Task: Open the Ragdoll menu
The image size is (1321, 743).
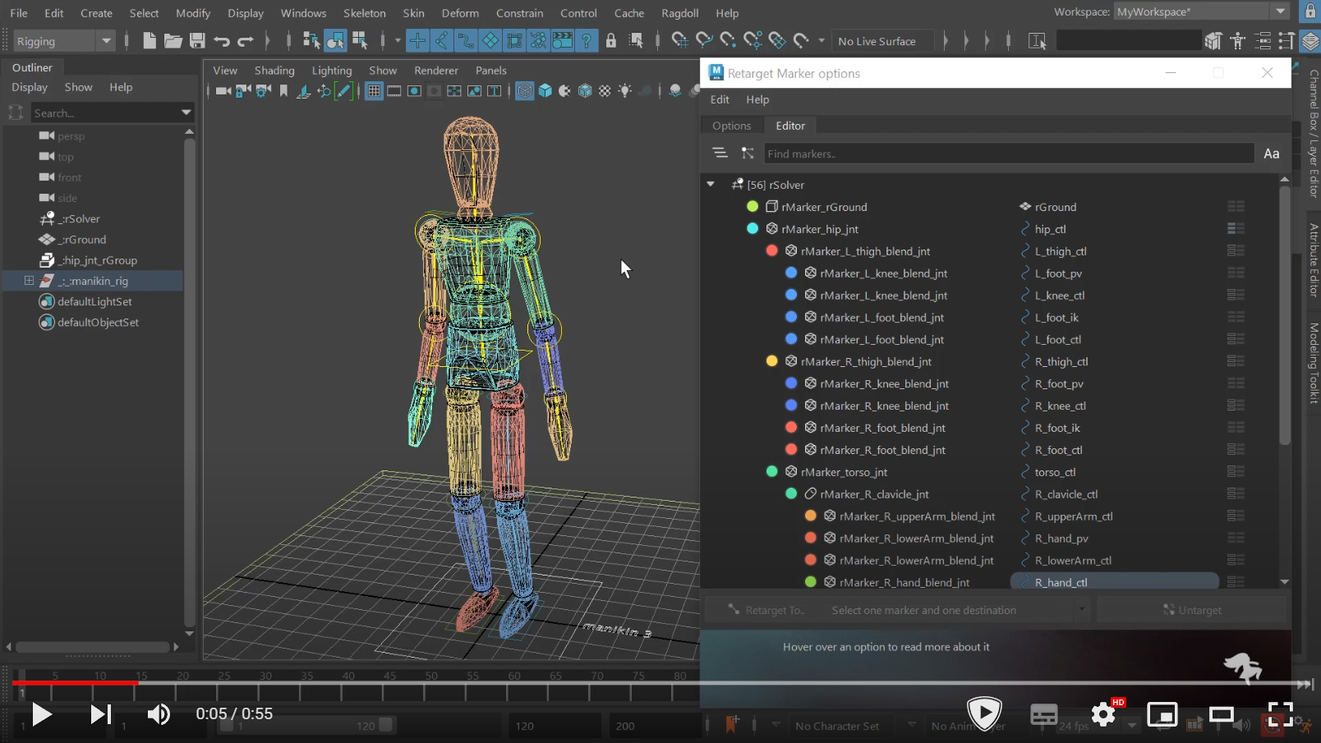Action: click(679, 13)
